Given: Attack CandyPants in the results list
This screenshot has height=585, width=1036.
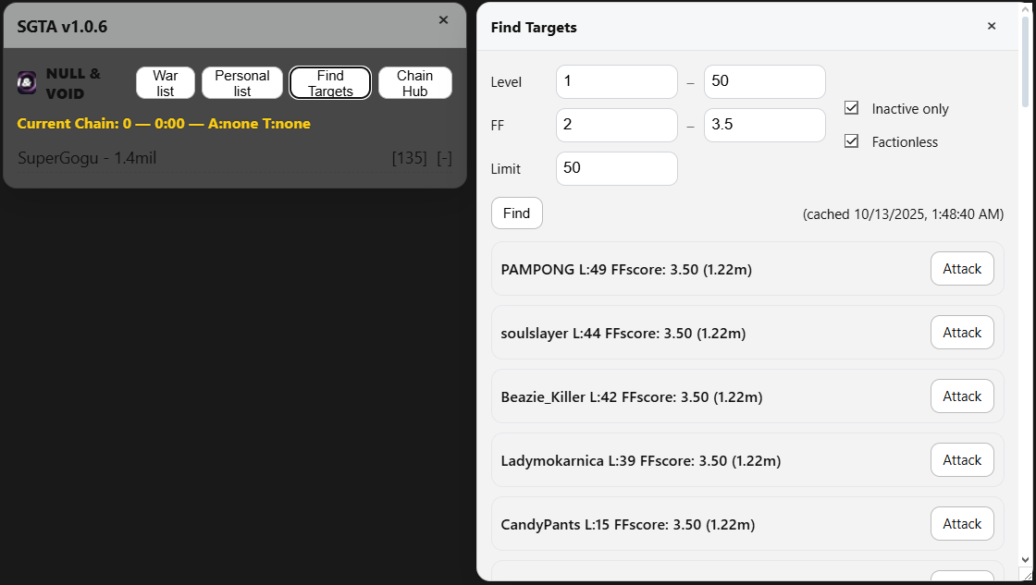Looking at the screenshot, I should [962, 523].
